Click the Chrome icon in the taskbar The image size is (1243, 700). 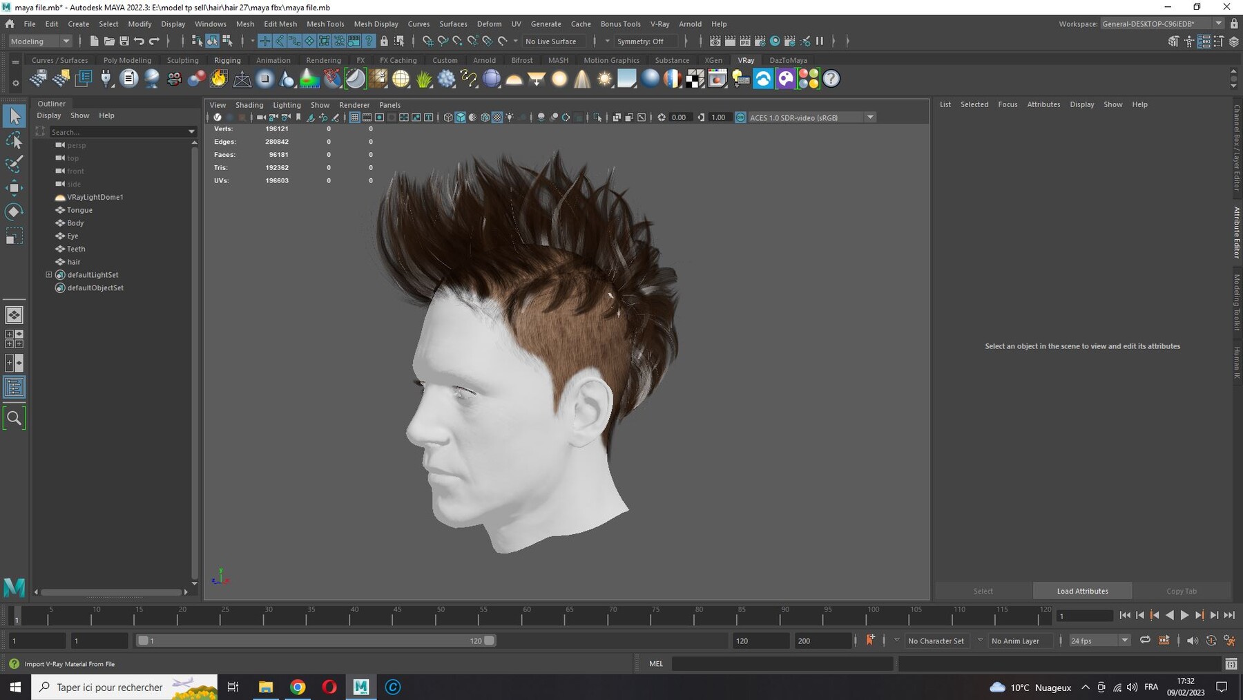click(x=298, y=687)
